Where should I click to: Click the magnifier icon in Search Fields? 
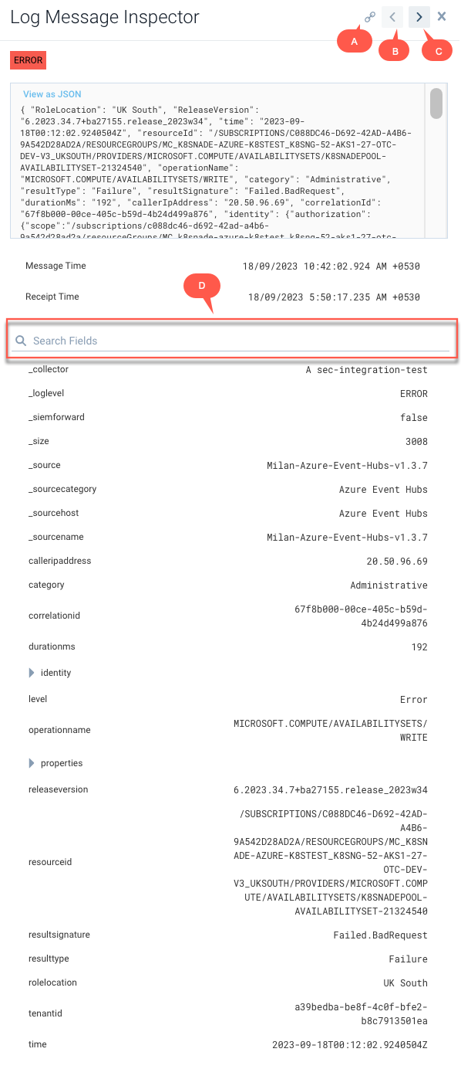coord(22,341)
